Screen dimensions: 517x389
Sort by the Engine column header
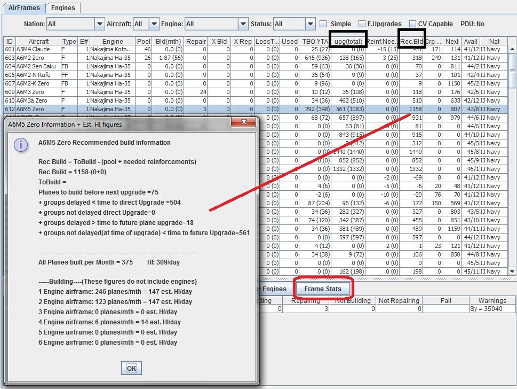point(113,41)
